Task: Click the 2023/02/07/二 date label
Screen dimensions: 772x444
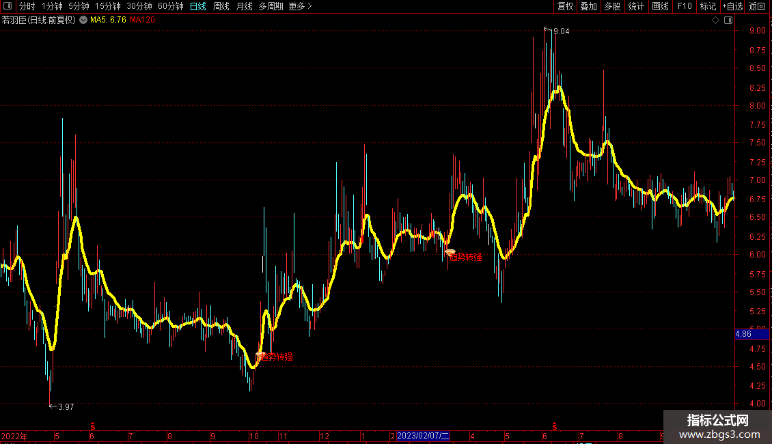Action: pyautogui.click(x=423, y=436)
